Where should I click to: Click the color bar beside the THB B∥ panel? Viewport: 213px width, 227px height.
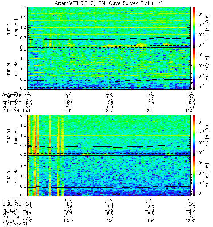194,69
